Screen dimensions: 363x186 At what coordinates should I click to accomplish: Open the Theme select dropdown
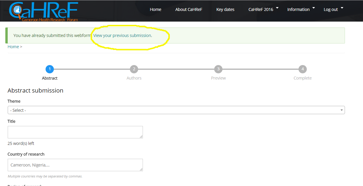click(x=176, y=110)
